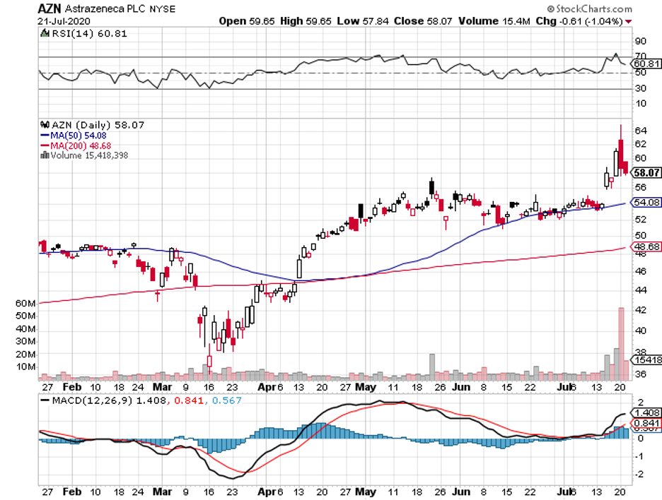Click the RSI(14) 60.81 legend text

coord(89,34)
